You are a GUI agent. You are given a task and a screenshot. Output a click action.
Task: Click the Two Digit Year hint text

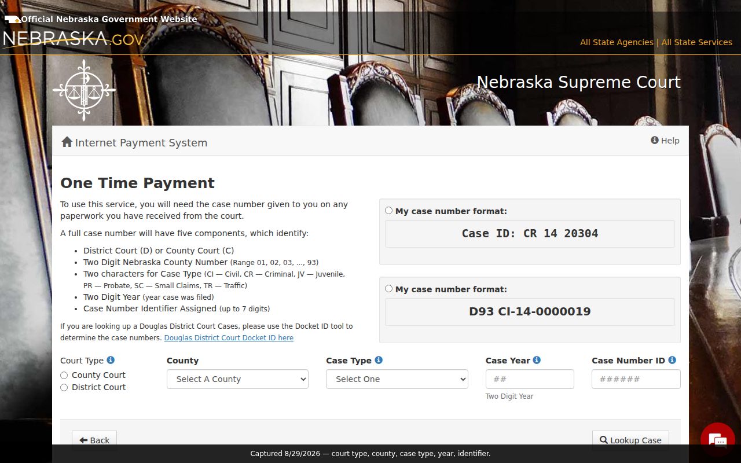point(509,396)
